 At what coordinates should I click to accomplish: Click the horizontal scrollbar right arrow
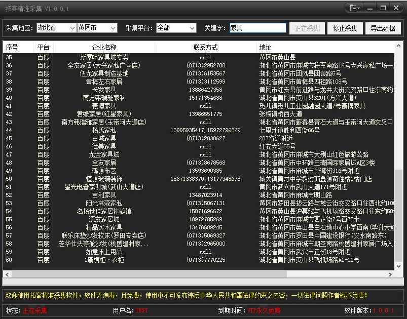coord(391,274)
